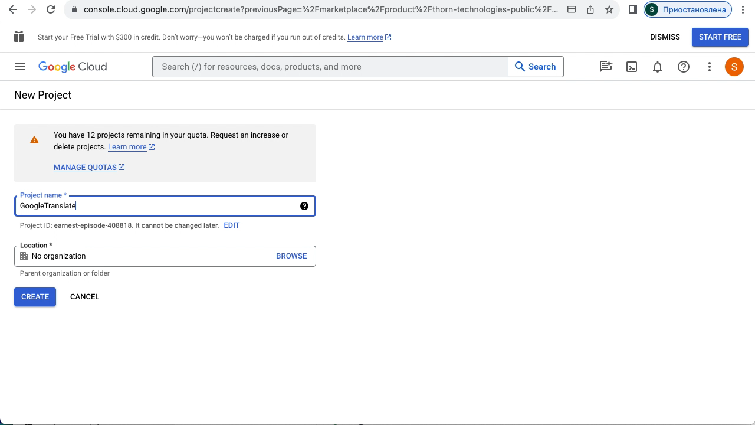Click BROWSE to choose a location
Image resolution: width=755 pixels, height=425 pixels.
tap(291, 256)
